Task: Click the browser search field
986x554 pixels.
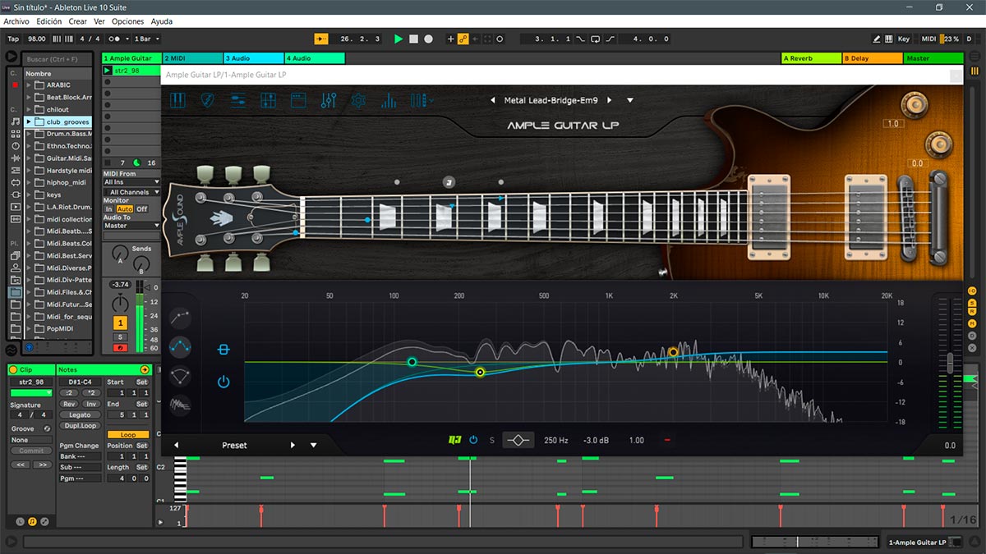Action: coord(58,59)
